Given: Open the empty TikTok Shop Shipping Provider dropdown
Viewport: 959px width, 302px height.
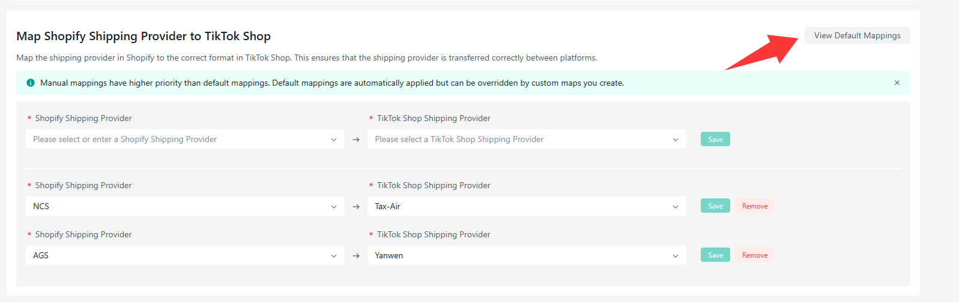Looking at the screenshot, I should (522, 139).
